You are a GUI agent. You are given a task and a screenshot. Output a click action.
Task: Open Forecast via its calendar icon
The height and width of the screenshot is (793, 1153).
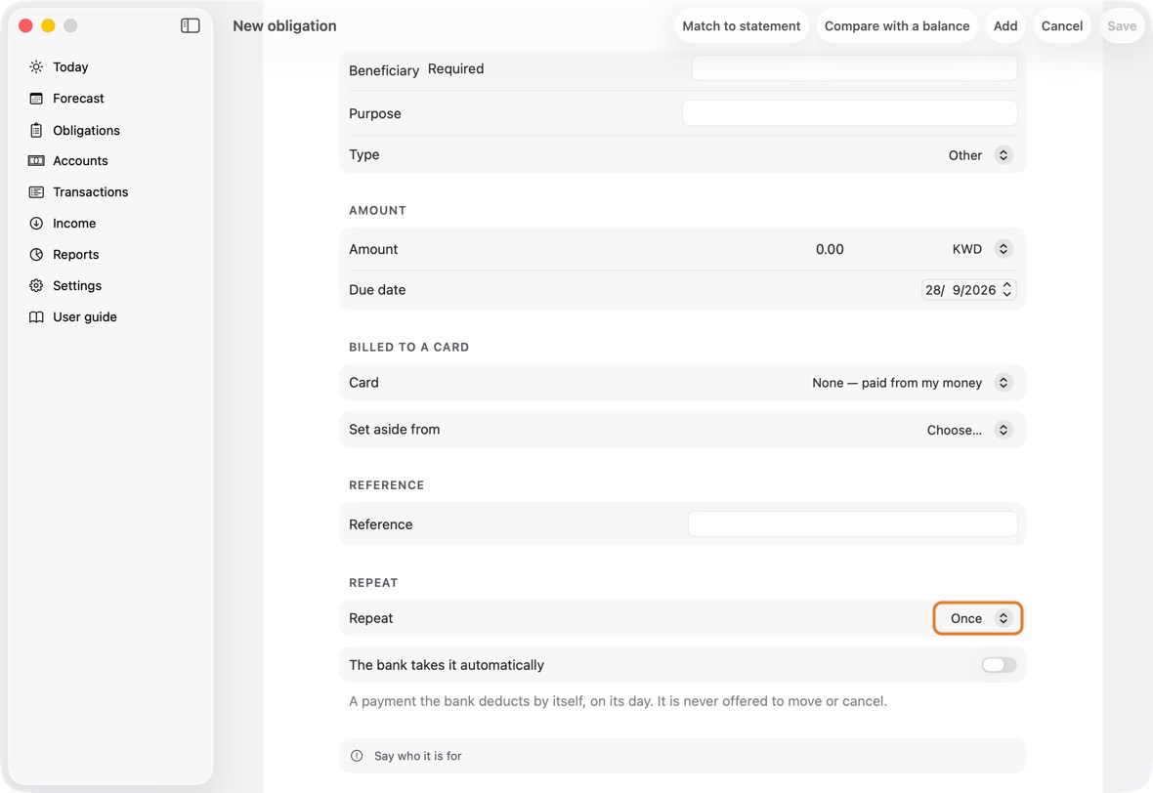(36, 99)
